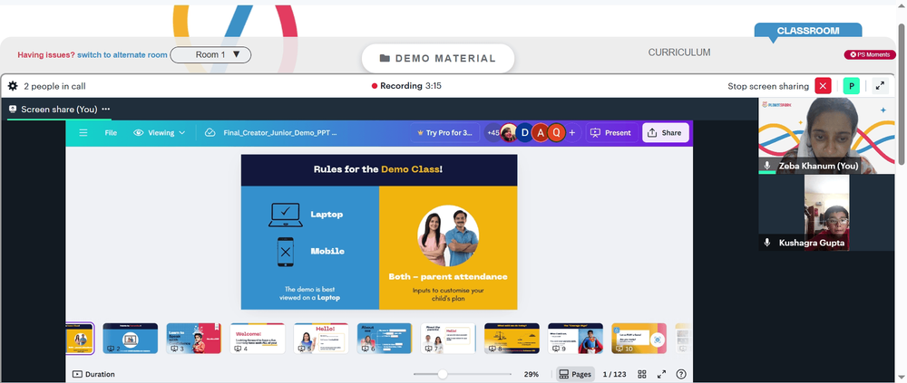Screen dimensions: 907x383
Task: Click the Laptop icon on the slide
Action: pos(285,215)
